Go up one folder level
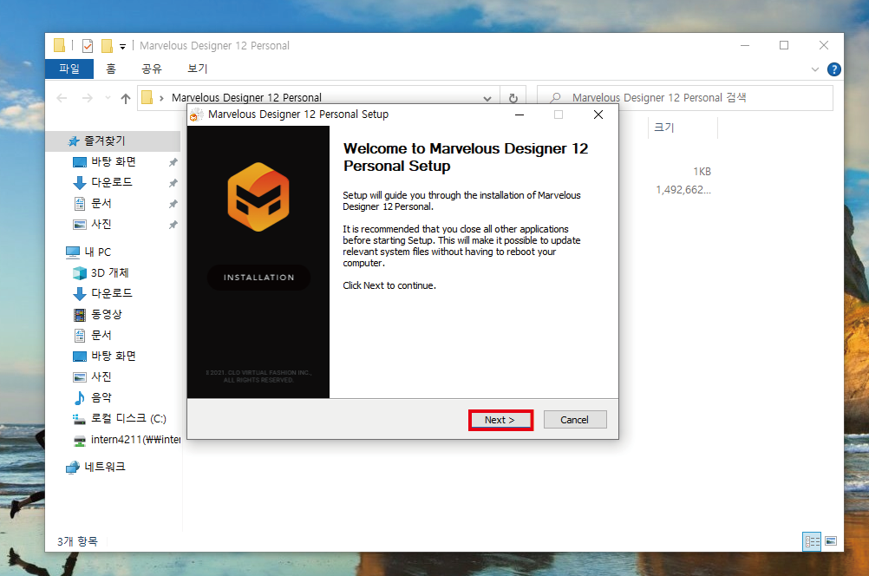This screenshot has width=869, height=576. pyautogui.click(x=126, y=98)
